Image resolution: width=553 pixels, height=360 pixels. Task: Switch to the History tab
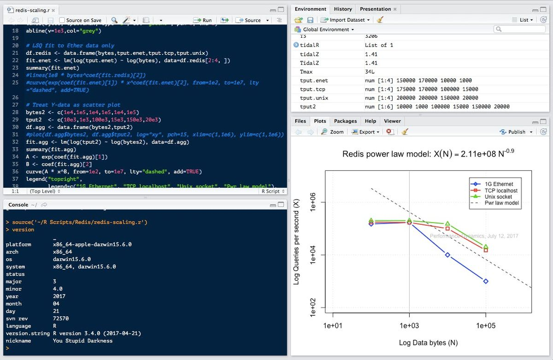click(342, 9)
